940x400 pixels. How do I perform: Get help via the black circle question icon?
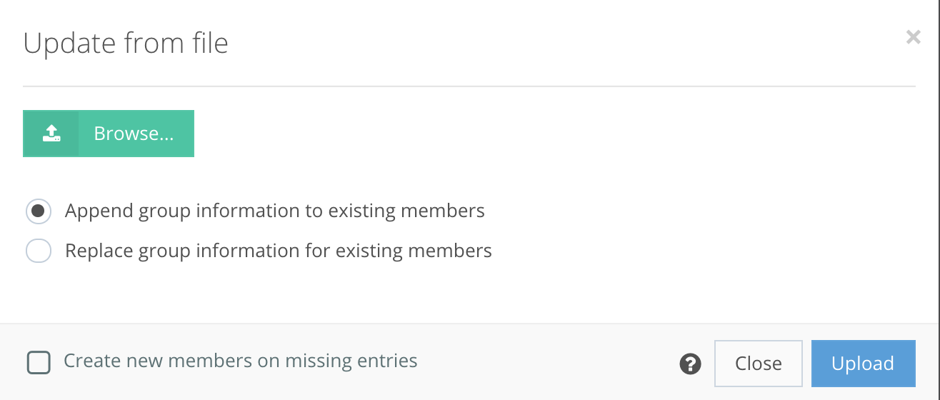[690, 364]
